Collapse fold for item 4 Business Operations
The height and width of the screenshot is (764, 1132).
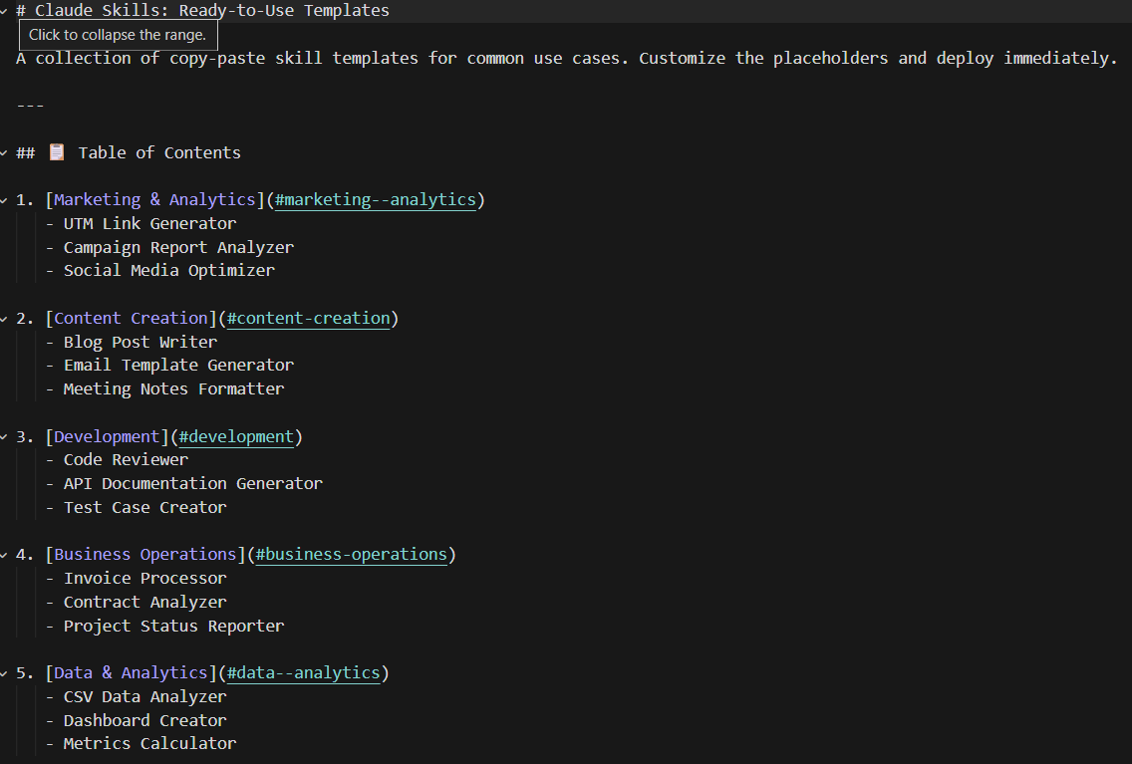pyautogui.click(x=4, y=555)
